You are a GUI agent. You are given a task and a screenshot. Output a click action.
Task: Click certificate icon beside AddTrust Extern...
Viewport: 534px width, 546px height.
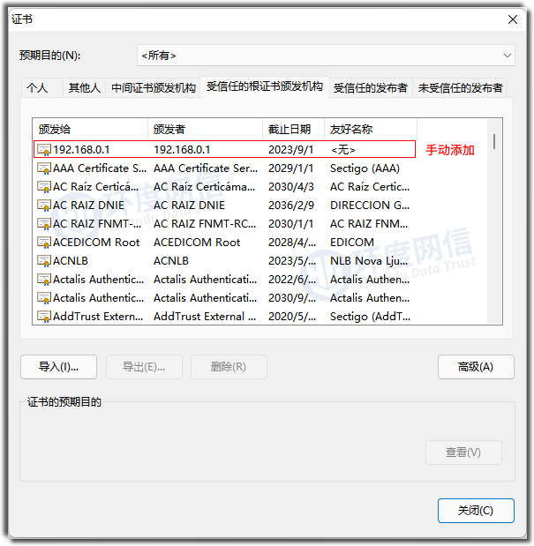click(x=44, y=316)
